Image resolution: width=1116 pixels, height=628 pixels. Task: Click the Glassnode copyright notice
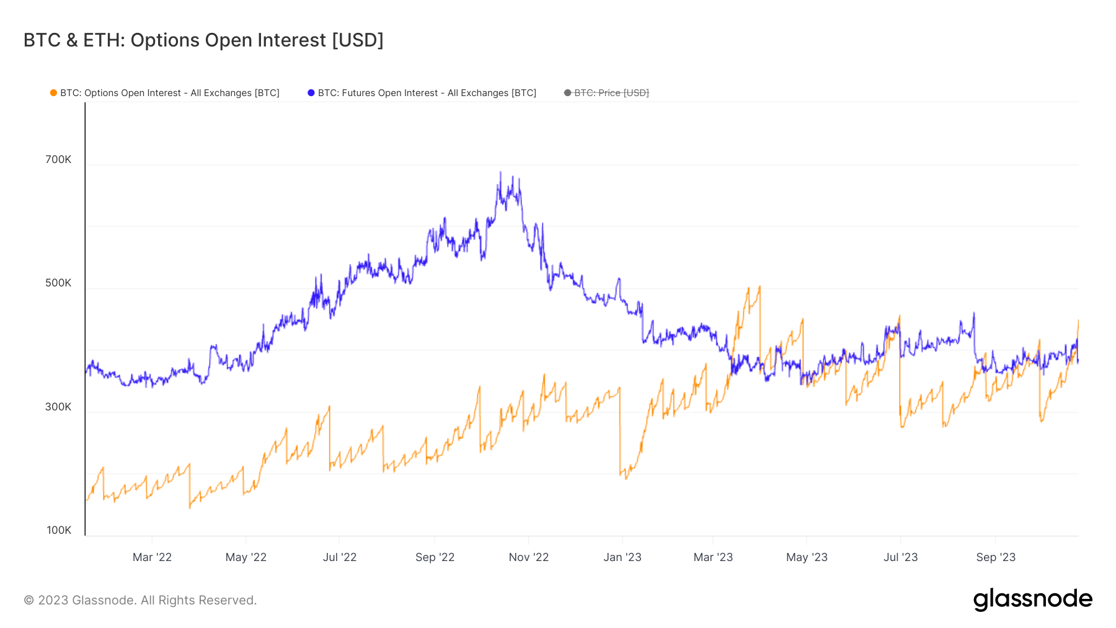point(140,600)
